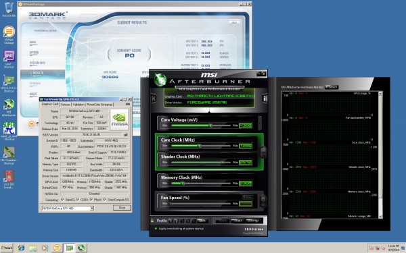The image size is (406, 253).
Task: Click the fan user-define button beside Fan Speed
Action: [x=263, y=200]
